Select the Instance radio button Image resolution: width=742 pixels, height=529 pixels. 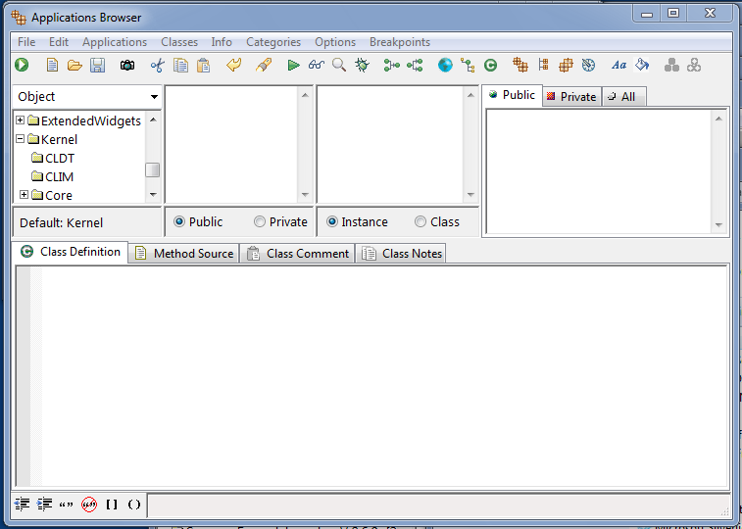(x=332, y=221)
